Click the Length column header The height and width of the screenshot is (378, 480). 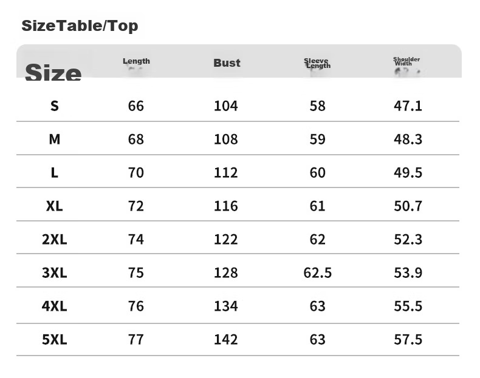136,61
